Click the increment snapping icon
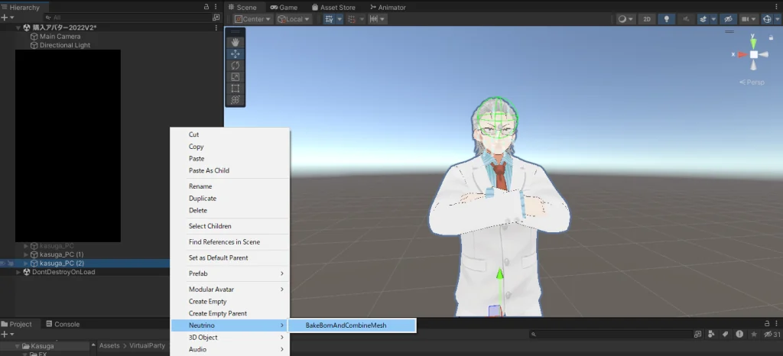Screen dimensions: 783x356 click(x=374, y=19)
